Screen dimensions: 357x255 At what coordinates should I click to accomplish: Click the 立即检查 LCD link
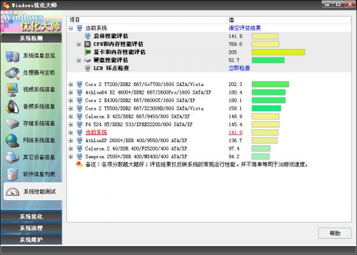click(x=239, y=68)
